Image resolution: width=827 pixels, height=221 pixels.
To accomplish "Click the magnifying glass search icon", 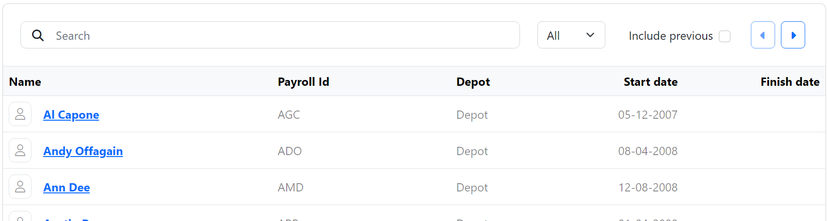I will 38,35.
